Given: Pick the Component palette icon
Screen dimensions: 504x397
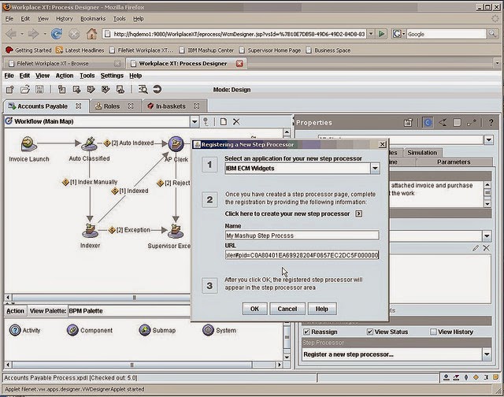Looking at the screenshot, I should pos(72,330).
